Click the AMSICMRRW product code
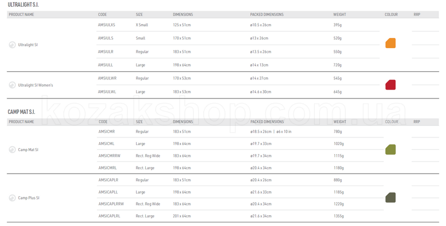This screenshot has height=226, width=446. point(109,156)
